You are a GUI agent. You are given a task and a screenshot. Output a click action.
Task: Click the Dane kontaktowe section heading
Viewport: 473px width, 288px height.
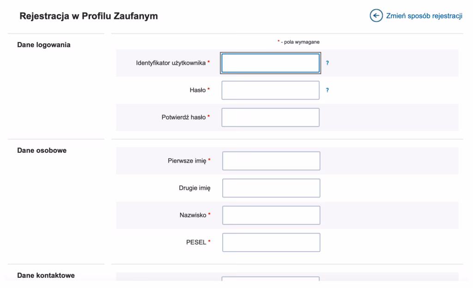pyautogui.click(x=47, y=275)
